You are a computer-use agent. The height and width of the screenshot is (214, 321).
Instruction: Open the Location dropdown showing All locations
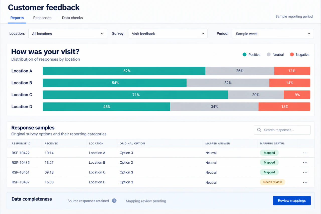pyautogui.click(x=68, y=34)
